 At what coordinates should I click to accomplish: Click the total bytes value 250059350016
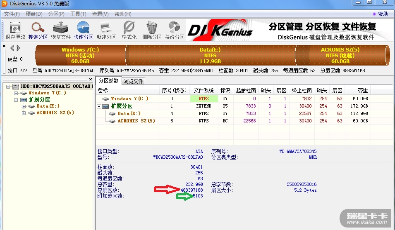click(x=302, y=184)
